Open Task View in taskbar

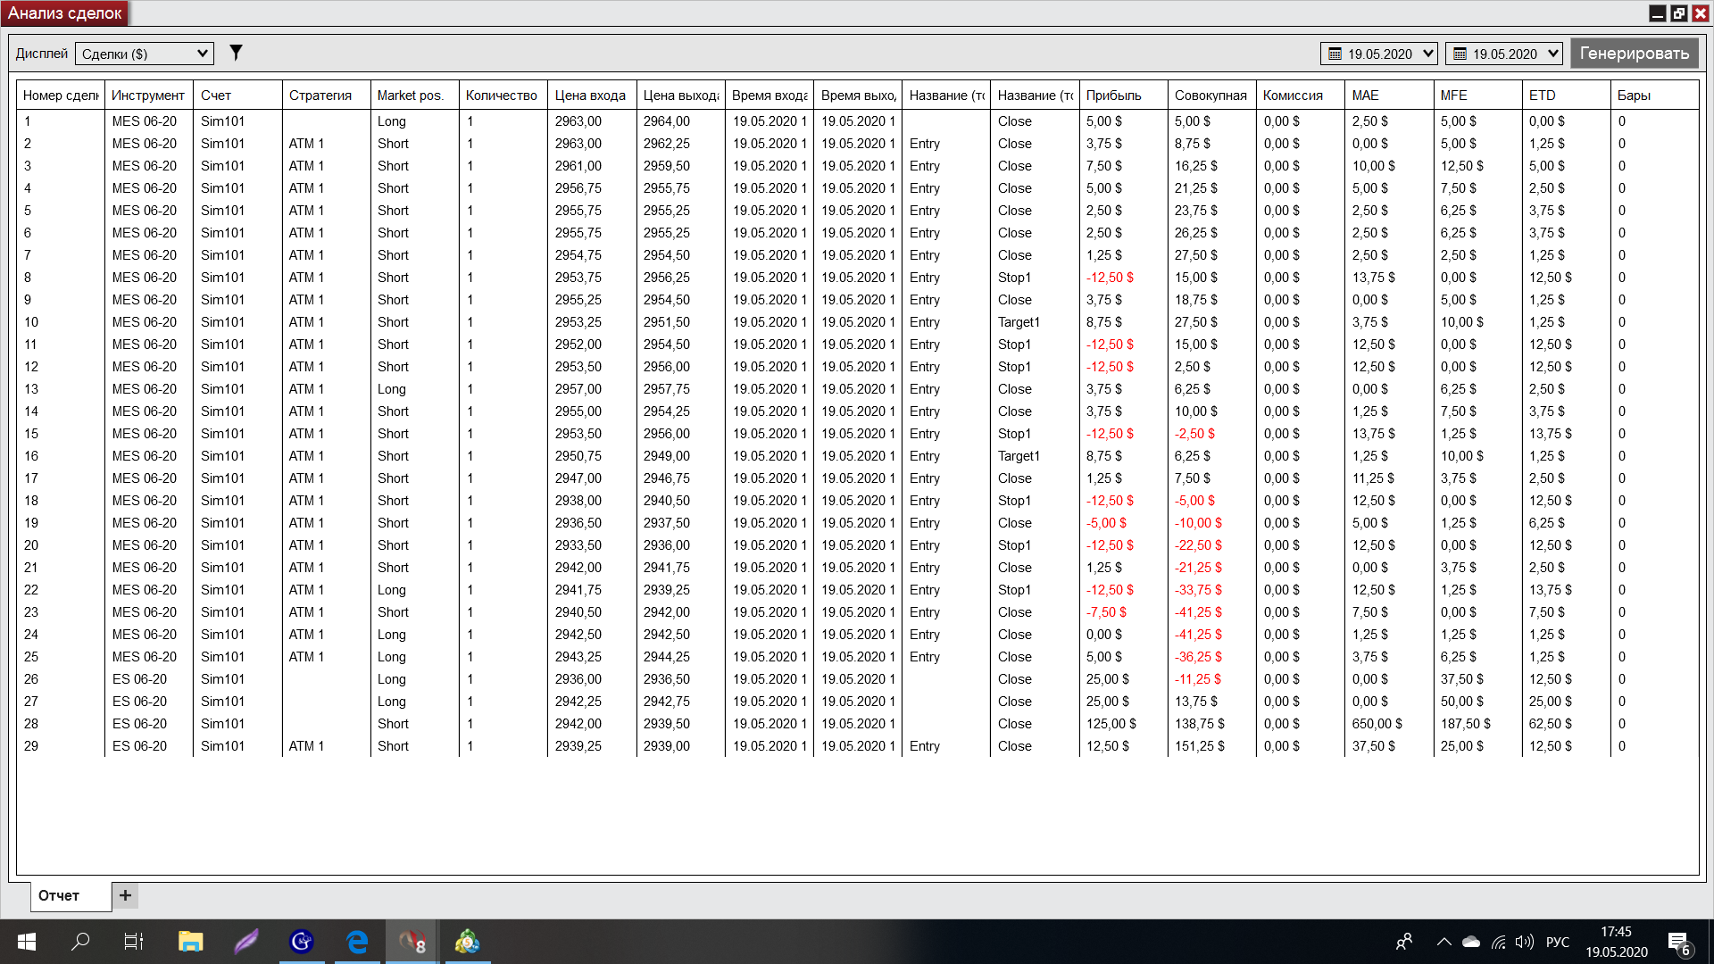click(x=134, y=942)
